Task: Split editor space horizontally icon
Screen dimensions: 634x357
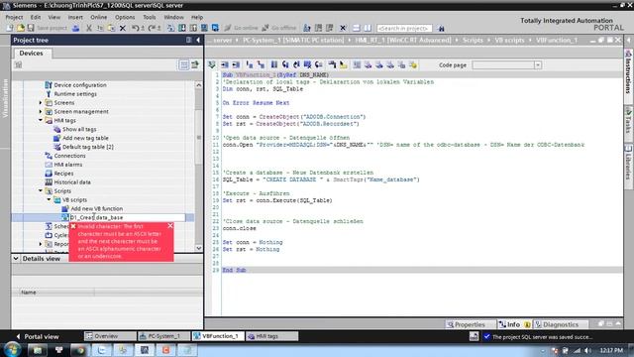Action: pyautogui.click(x=357, y=28)
